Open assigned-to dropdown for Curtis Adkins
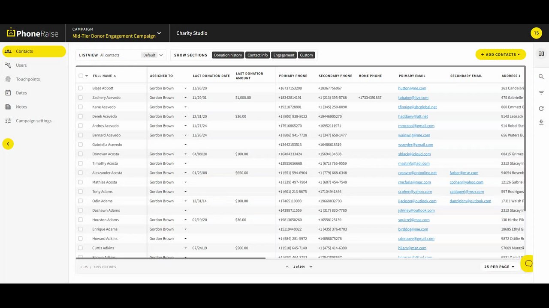Screen dimensions: 549x308 [x=186, y=248]
